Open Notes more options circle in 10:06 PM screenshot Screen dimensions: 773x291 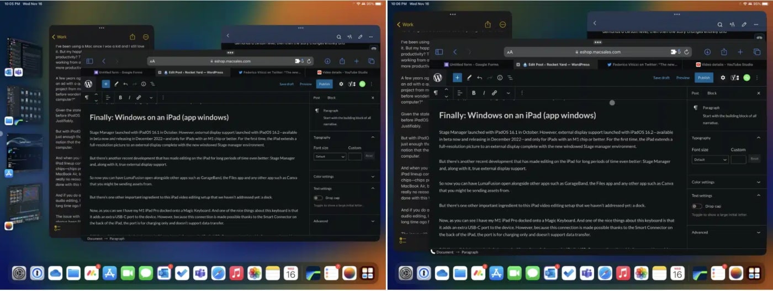tap(502, 24)
